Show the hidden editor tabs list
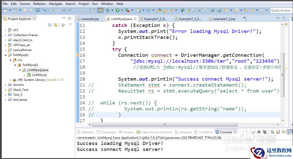 click(x=245, y=19)
